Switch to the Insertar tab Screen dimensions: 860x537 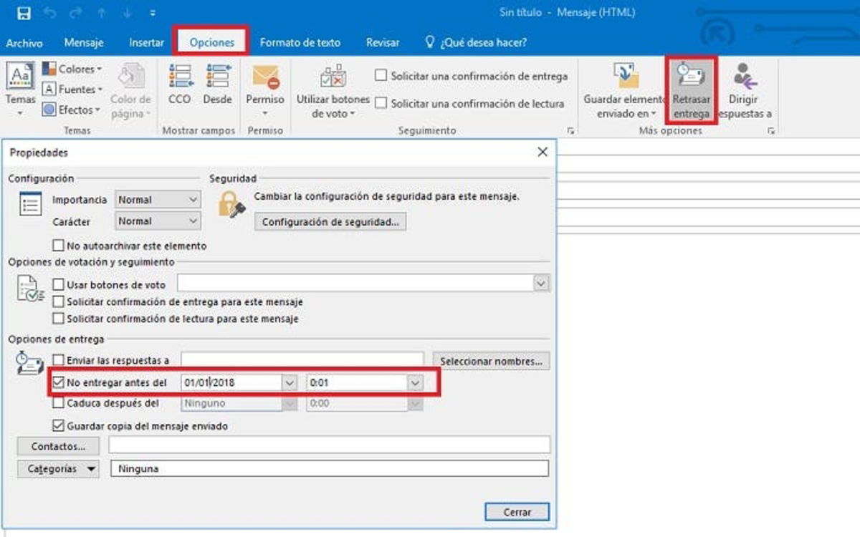[146, 42]
